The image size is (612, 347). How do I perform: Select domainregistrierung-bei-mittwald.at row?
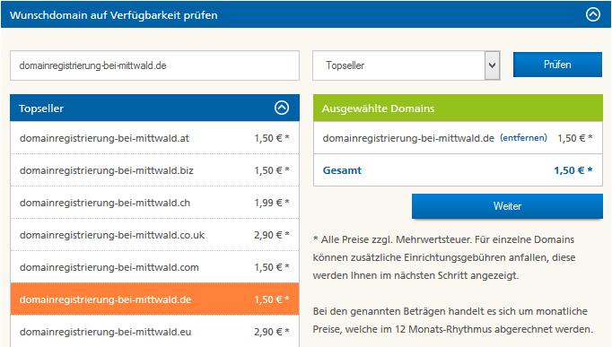(x=154, y=137)
